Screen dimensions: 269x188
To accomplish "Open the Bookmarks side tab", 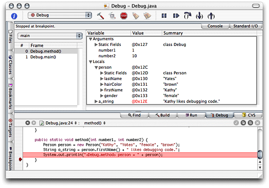I will coord(10,96).
